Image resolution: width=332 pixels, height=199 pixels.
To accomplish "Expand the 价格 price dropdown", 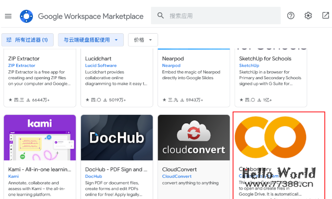I will click(143, 40).
